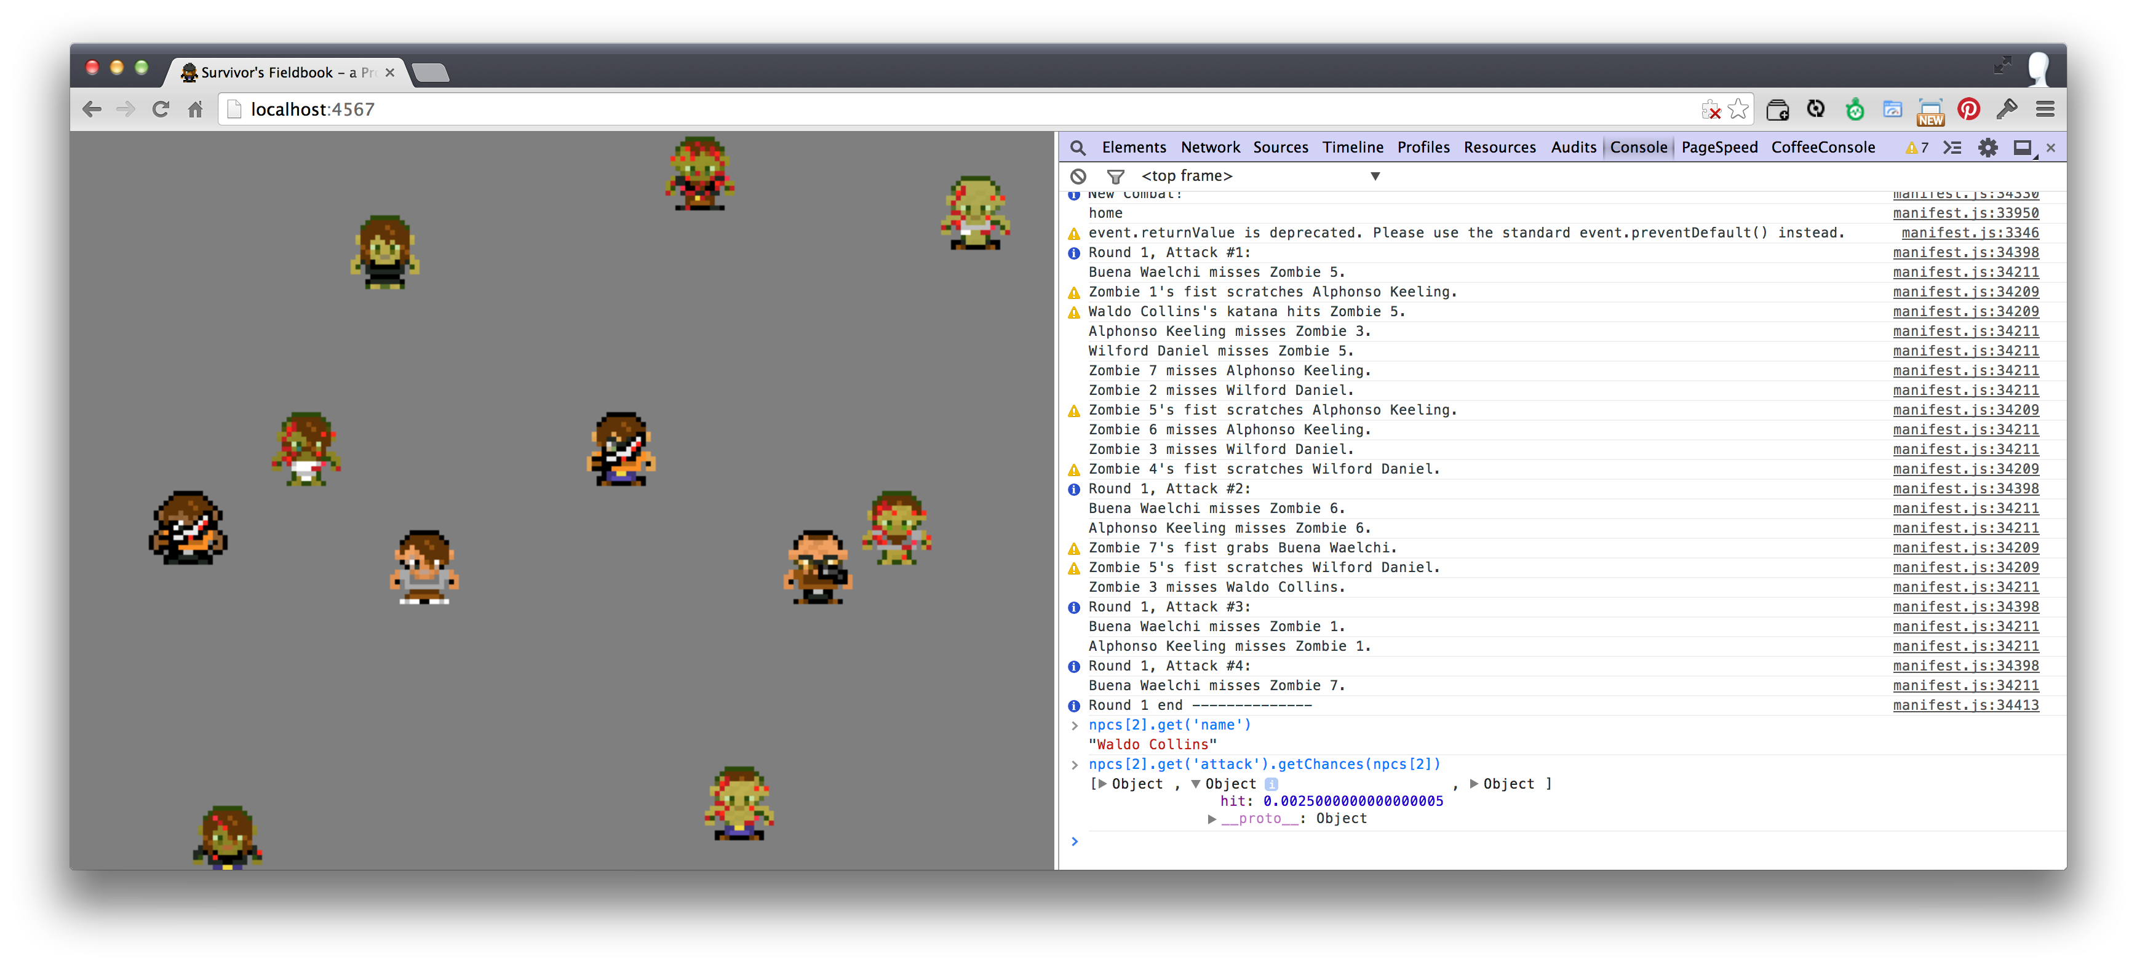This screenshot has width=2137, height=967.
Task: Open source link for 'Round 1, Attack #1'
Action: (x=1965, y=253)
